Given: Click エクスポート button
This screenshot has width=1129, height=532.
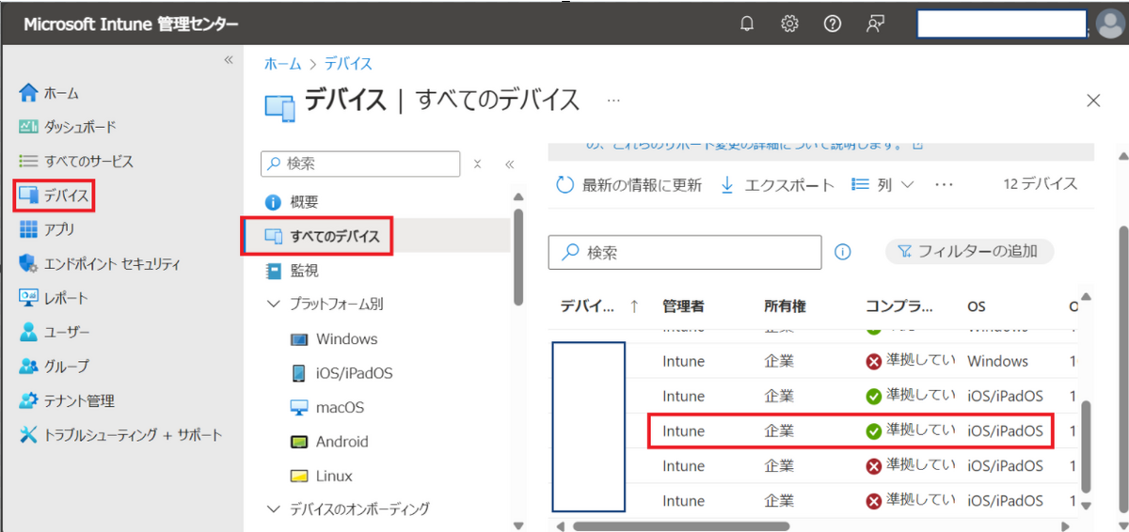Looking at the screenshot, I should pos(777,185).
